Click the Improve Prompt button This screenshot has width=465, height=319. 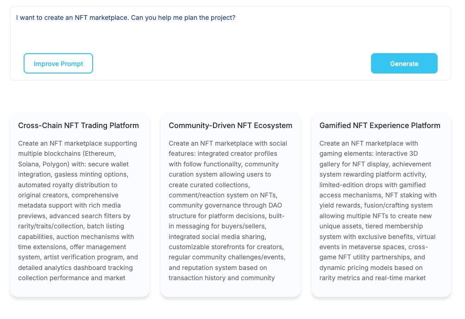click(x=58, y=64)
